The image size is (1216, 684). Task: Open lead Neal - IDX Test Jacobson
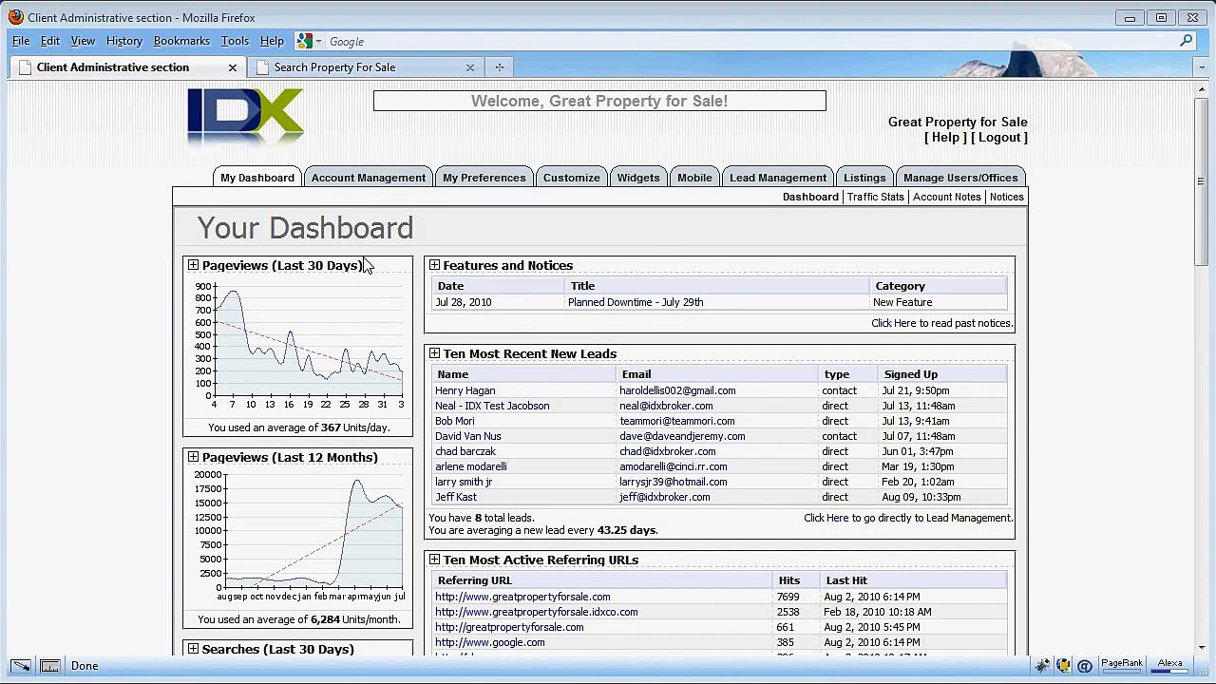pyautogui.click(x=492, y=406)
